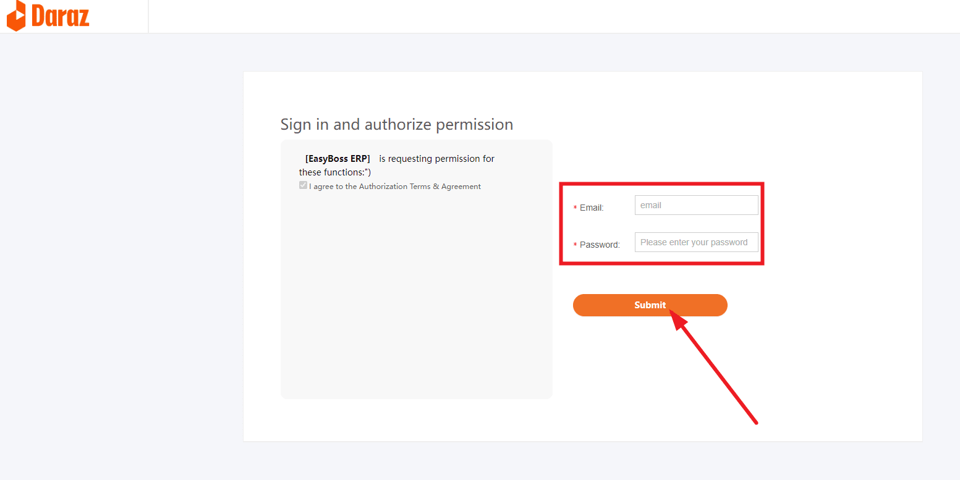Click the Sign in and authorize permission heading
Viewport: 960px width, 480px height.
coord(397,124)
